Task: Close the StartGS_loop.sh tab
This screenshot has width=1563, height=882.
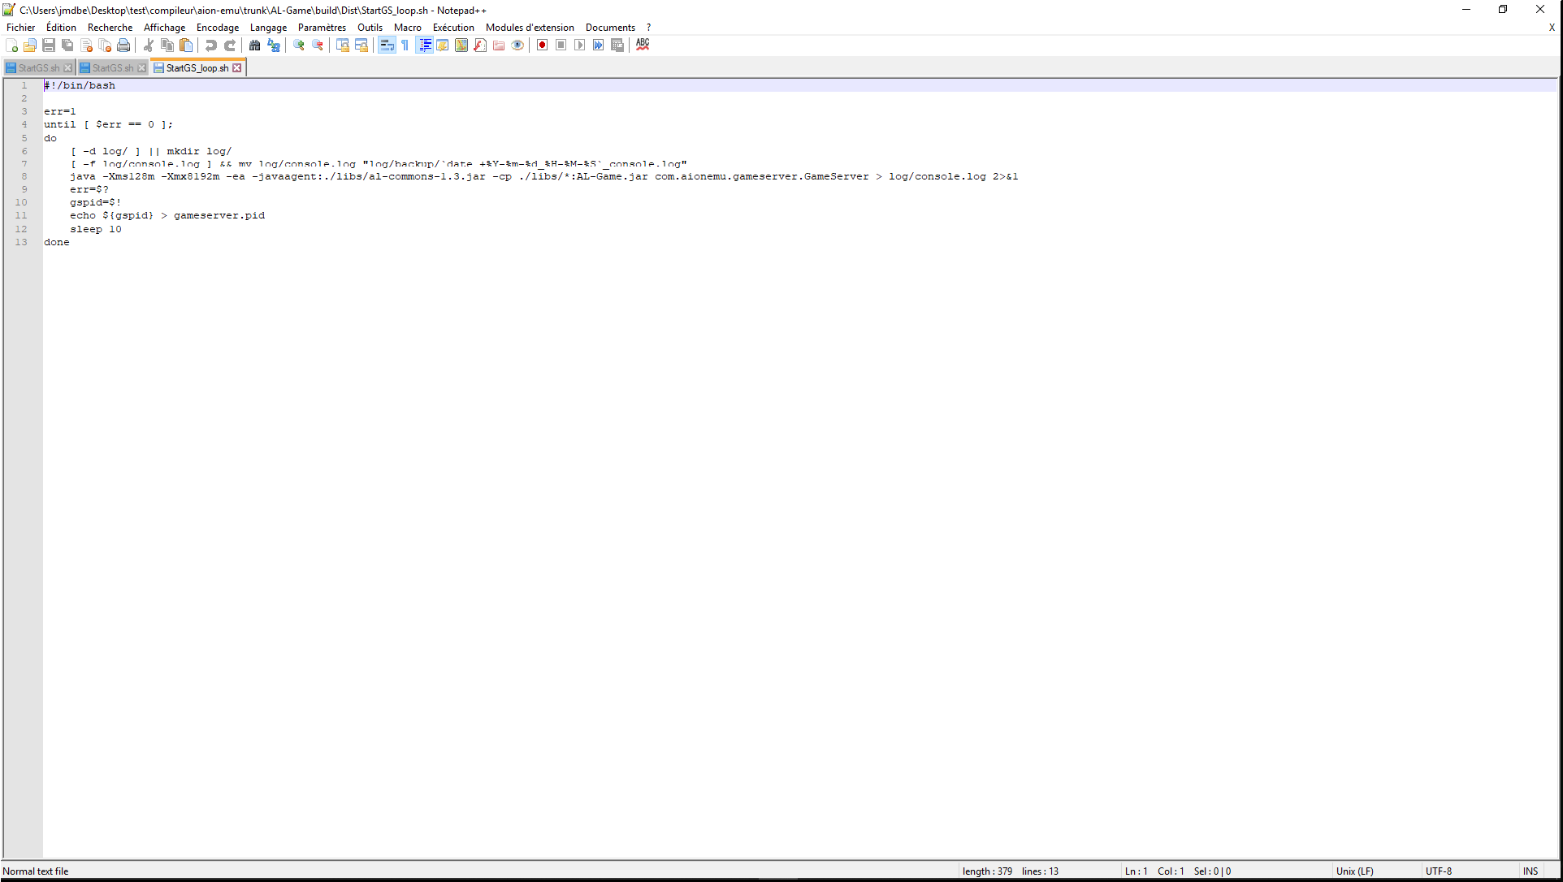Action: [237, 68]
